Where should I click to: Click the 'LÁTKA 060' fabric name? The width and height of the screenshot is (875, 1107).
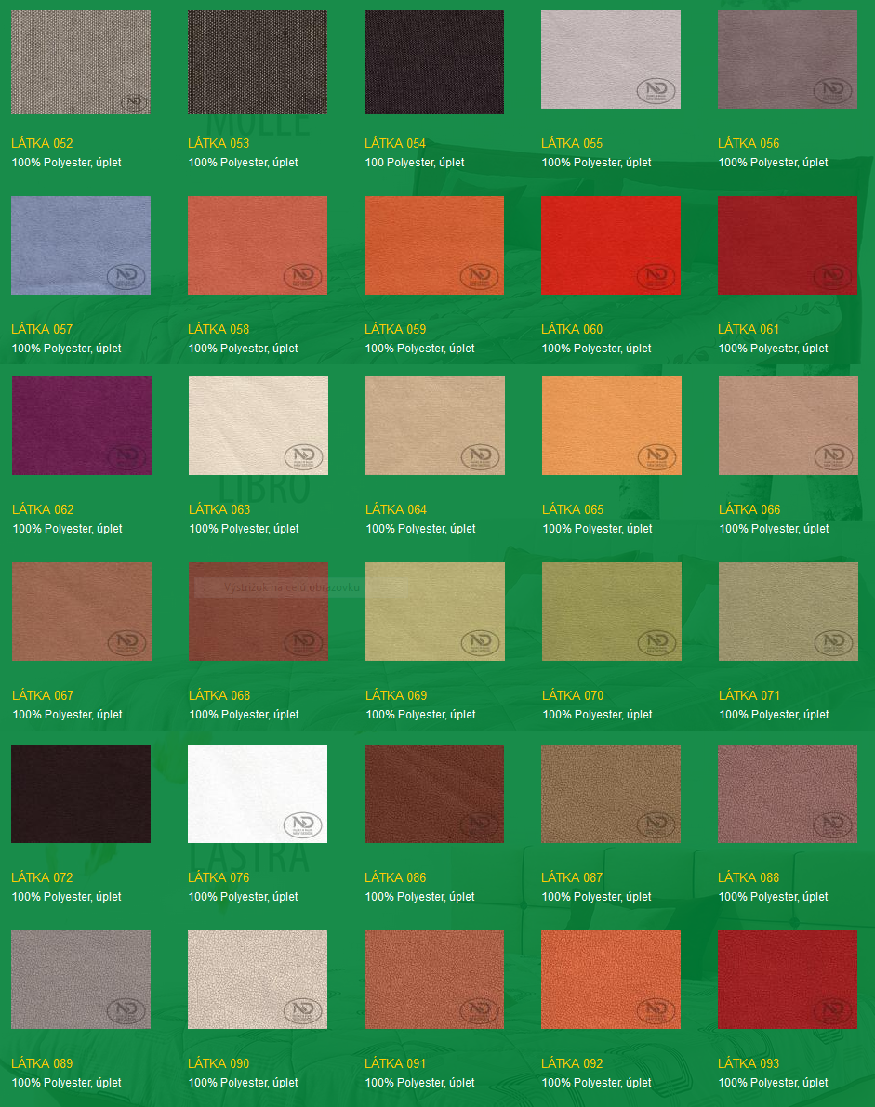tap(572, 329)
